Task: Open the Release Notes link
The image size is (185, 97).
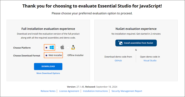Action: coord(48,91)
